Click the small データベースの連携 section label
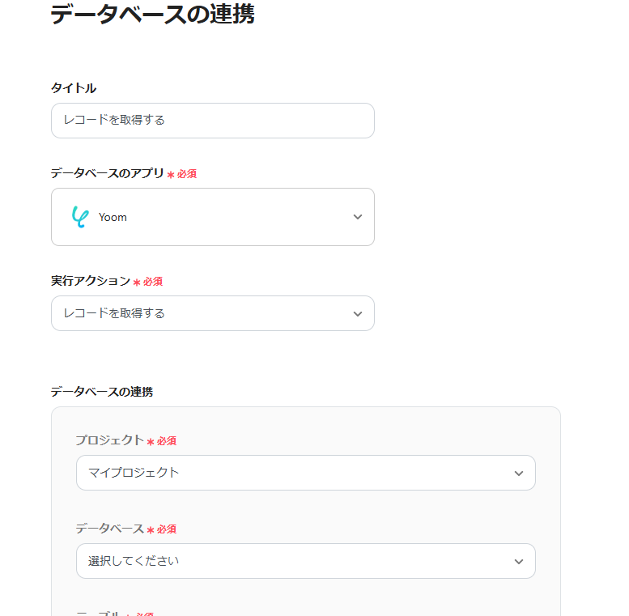629x616 pixels. click(x=102, y=392)
